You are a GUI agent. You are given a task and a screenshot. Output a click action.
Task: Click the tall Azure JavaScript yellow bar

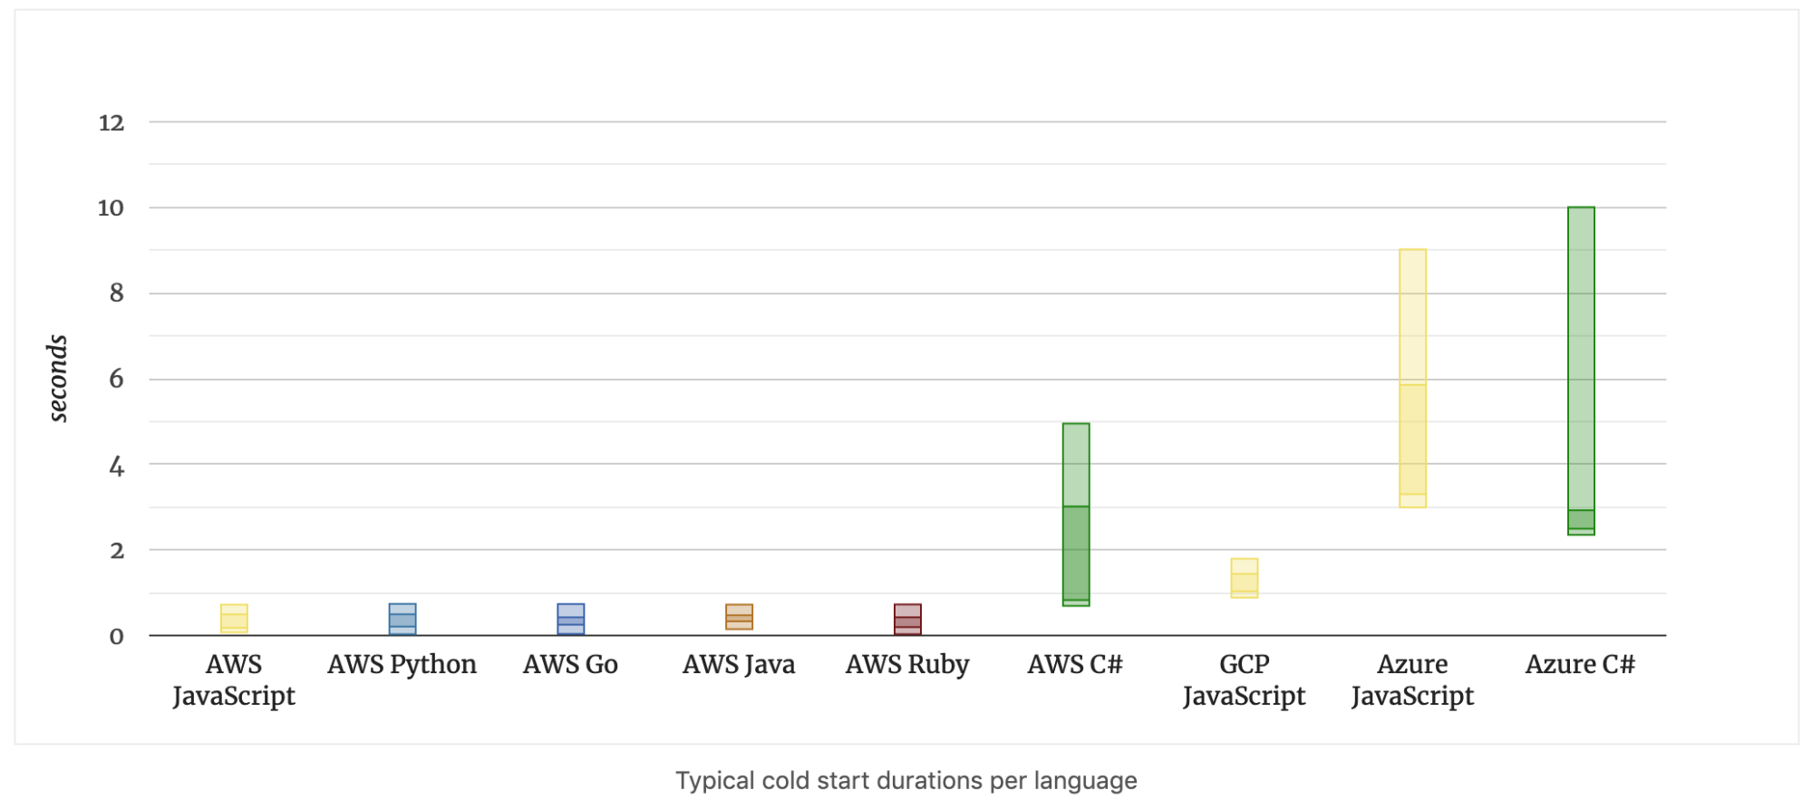(1412, 378)
